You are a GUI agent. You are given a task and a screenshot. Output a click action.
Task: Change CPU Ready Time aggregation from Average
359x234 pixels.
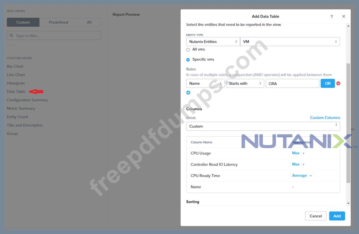[x=302, y=175]
